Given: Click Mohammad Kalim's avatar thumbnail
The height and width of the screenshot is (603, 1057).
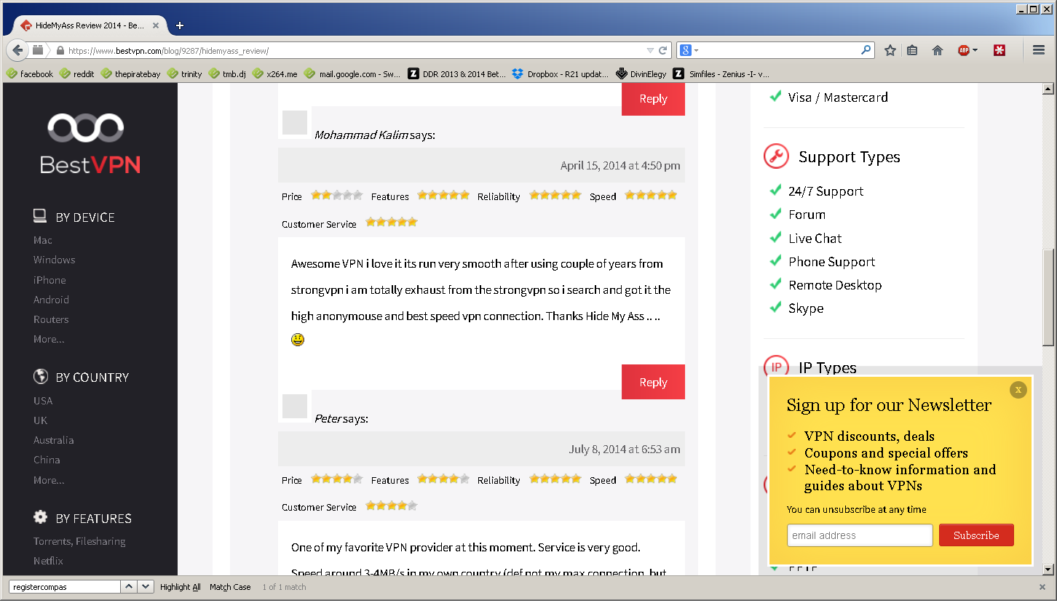Looking at the screenshot, I should 295,123.
